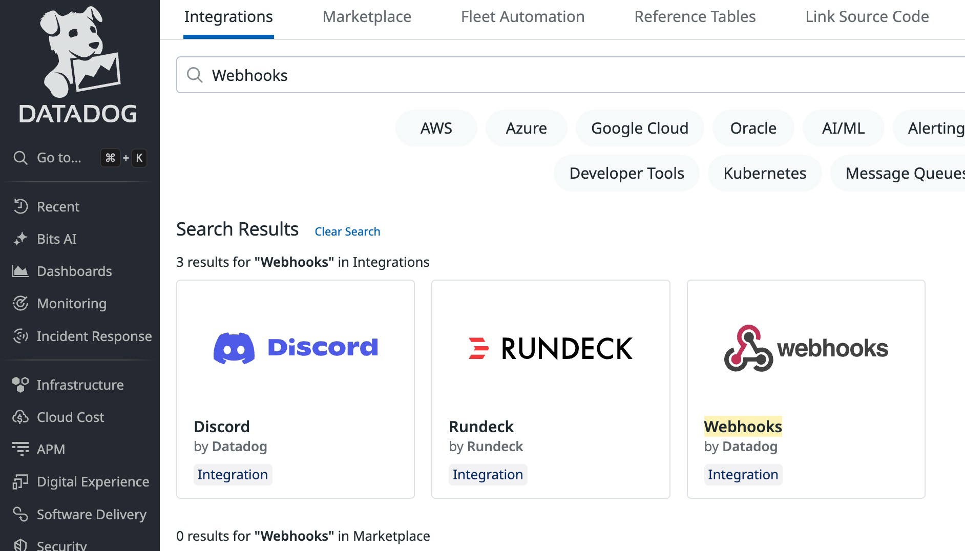Open the Infrastructure section
965x551 pixels.
[80, 384]
